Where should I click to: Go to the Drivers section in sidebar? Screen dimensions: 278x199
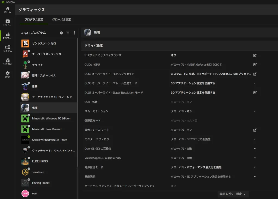coord(7,23)
